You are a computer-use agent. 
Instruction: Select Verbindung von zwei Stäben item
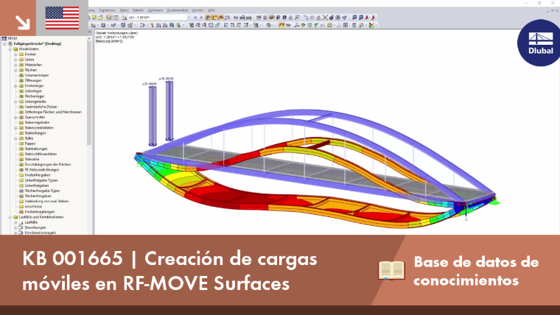point(46,201)
